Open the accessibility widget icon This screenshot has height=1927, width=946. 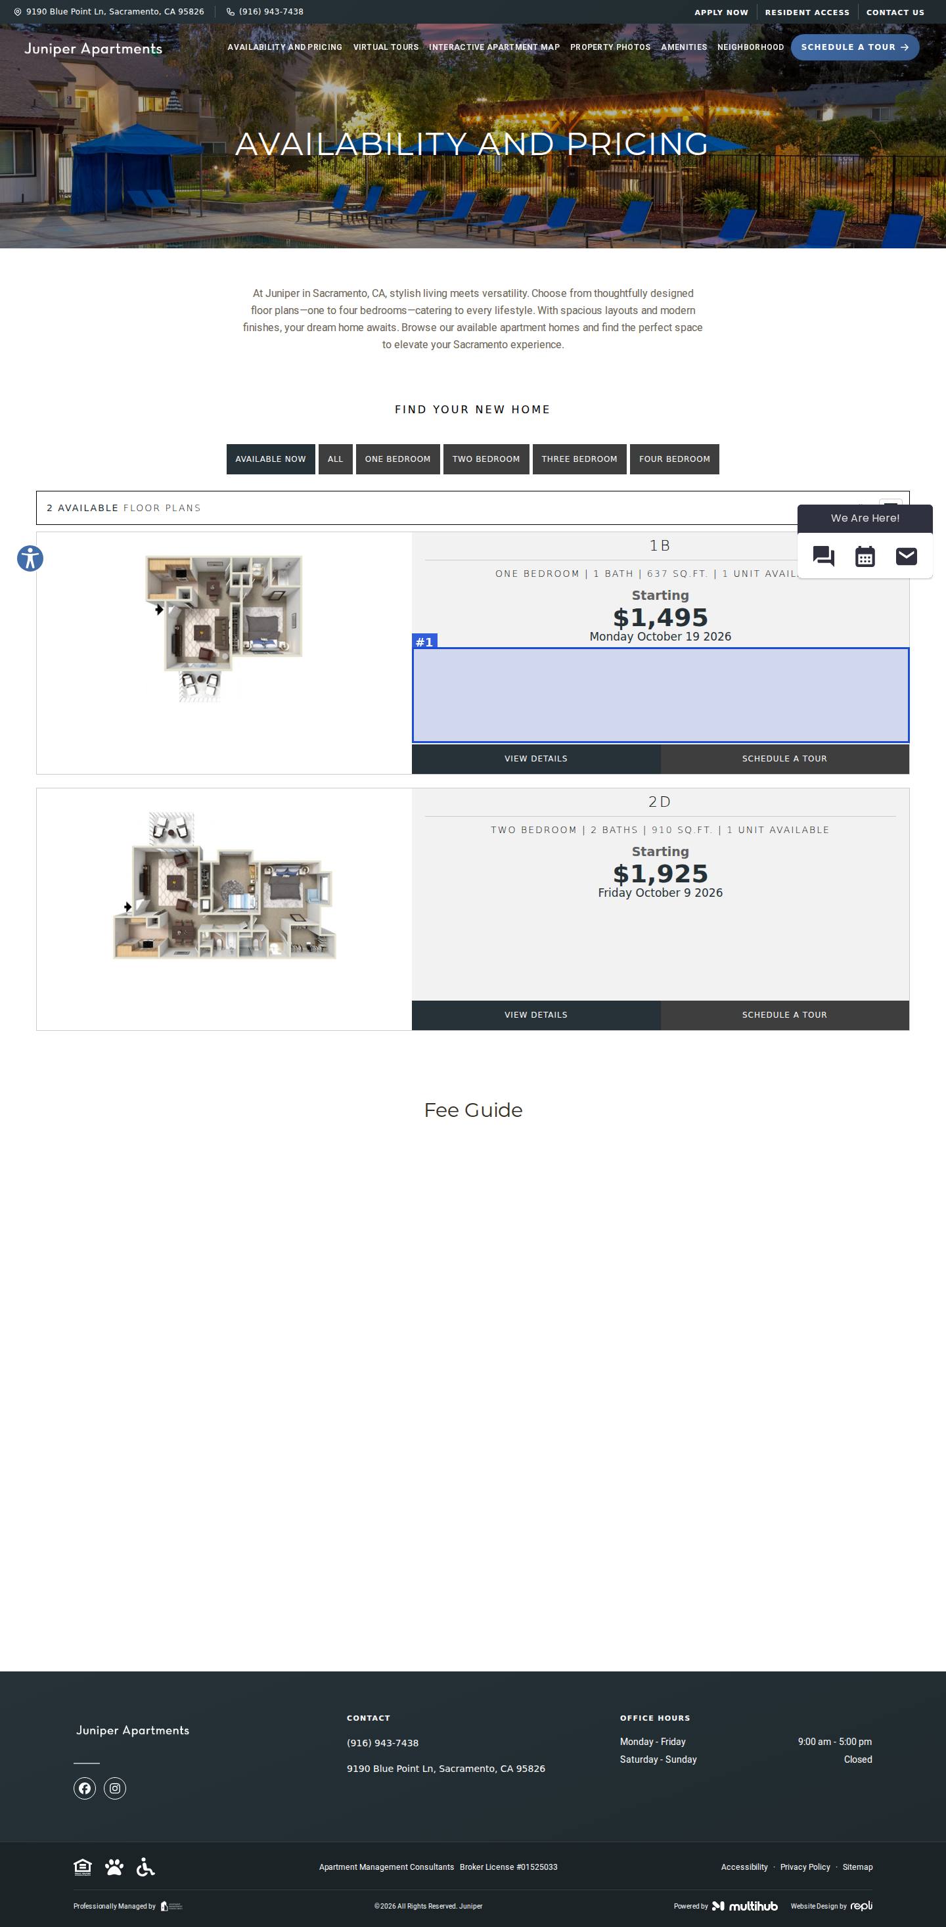pos(30,559)
